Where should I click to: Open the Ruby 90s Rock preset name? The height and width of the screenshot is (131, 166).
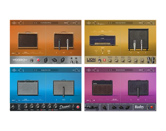click(x=120, y=70)
